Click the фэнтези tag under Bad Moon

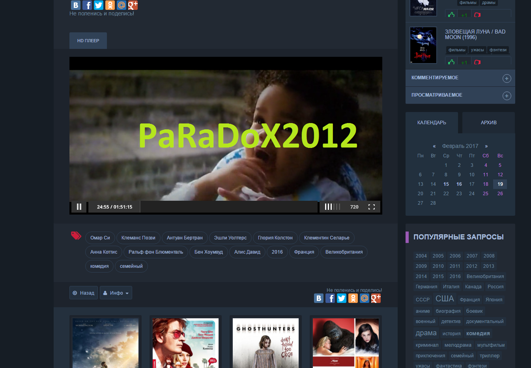tap(498, 50)
